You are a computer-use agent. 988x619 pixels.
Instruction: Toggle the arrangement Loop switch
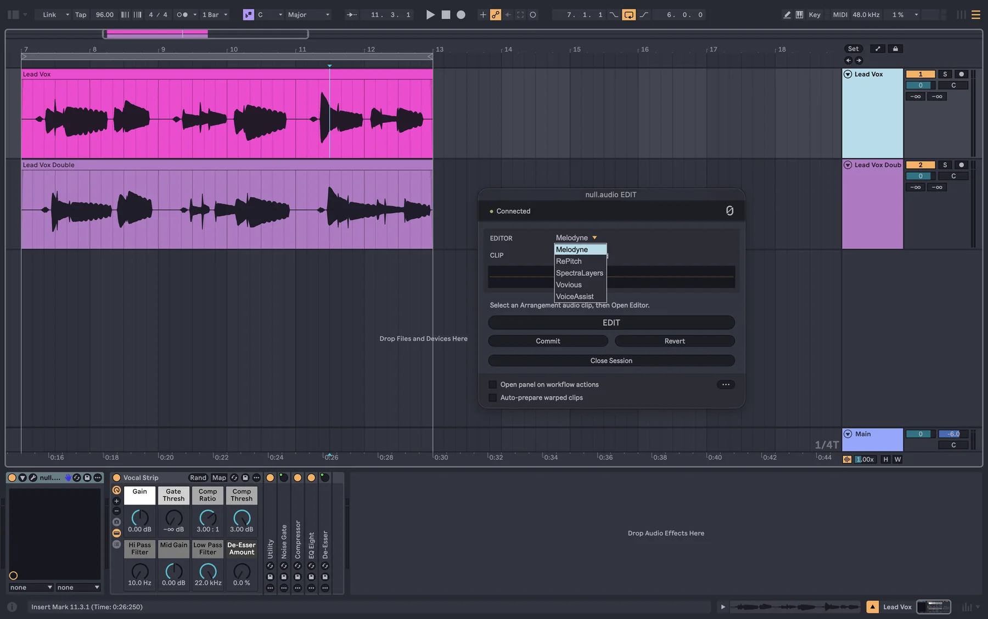click(629, 15)
